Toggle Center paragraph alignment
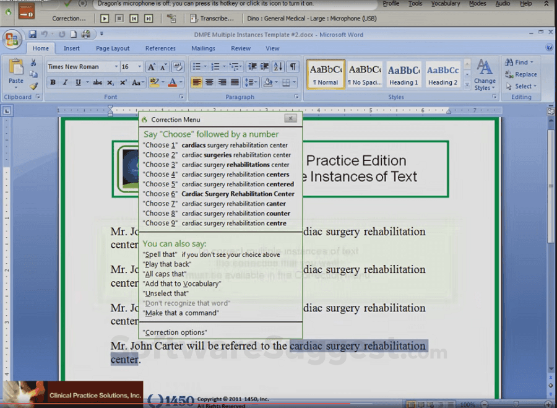This screenshot has width=557, height=408. click(x=209, y=82)
